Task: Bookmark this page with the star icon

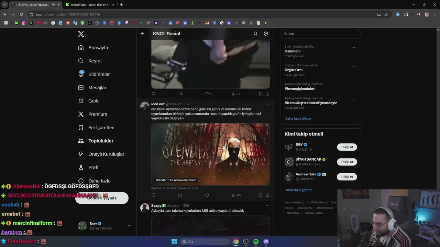Action: coord(386,14)
